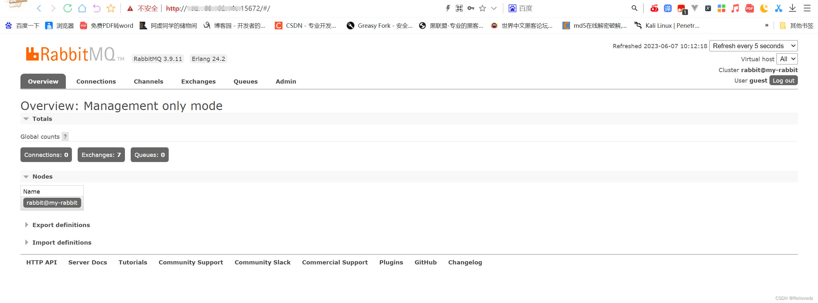Click the browser address bar URL
The height and width of the screenshot is (303, 818).
pos(218,8)
